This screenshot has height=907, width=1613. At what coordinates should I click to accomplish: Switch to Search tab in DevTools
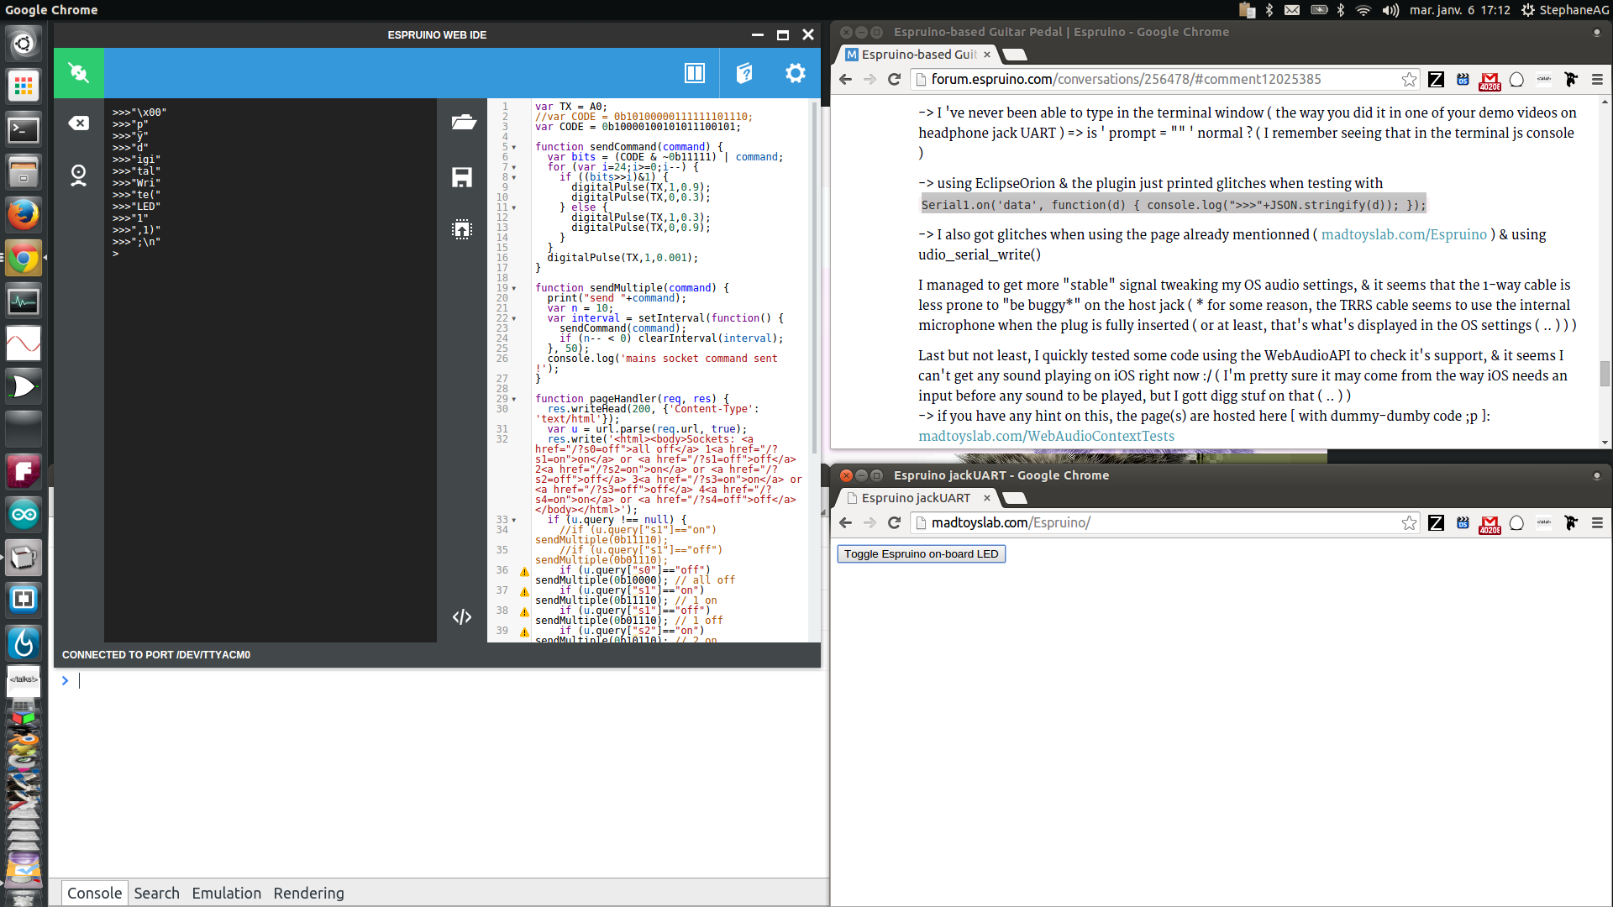pyautogui.click(x=156, y=893)
